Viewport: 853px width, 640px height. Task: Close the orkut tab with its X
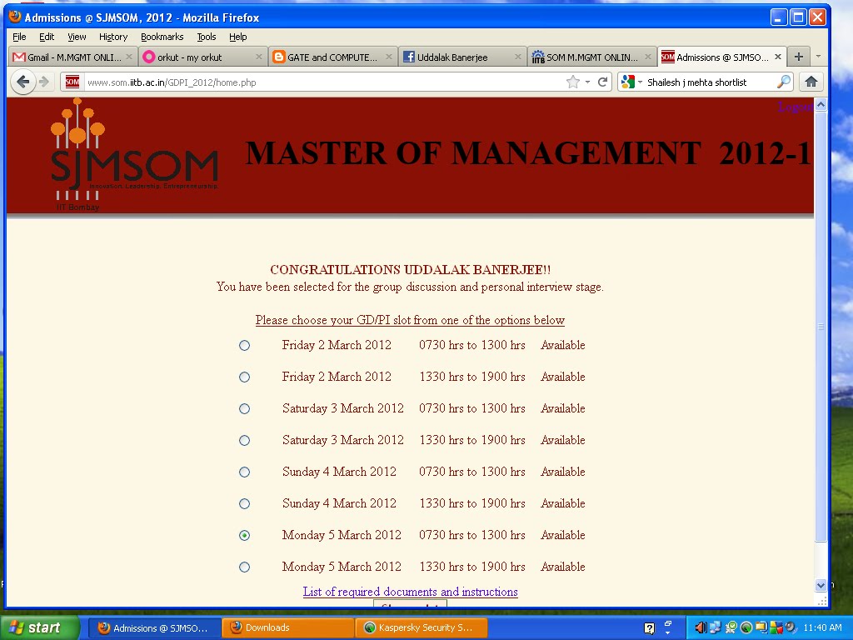(258, 57)
